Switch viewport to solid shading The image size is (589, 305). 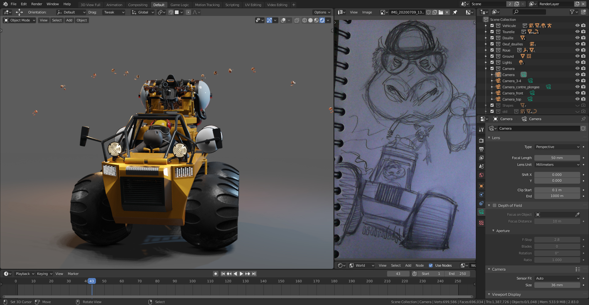[x=310, y=20]
